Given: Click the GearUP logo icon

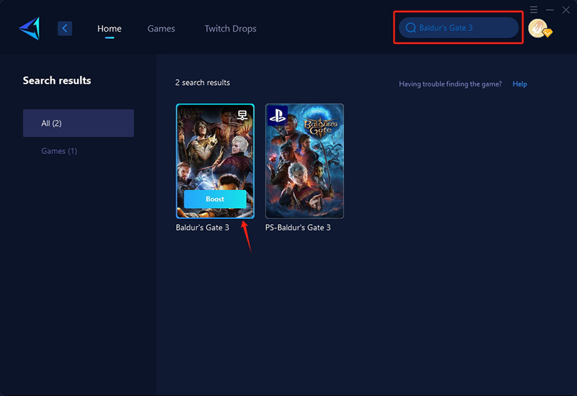Looking at the screenshot, I should pyautogui.click(x=30, y=28).
